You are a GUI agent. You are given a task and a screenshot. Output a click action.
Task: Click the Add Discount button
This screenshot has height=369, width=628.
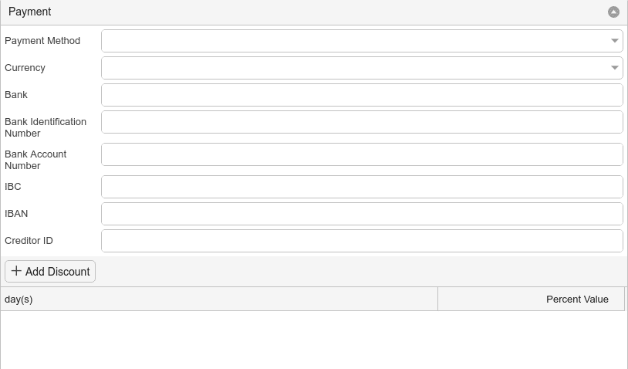pos(50,271)
